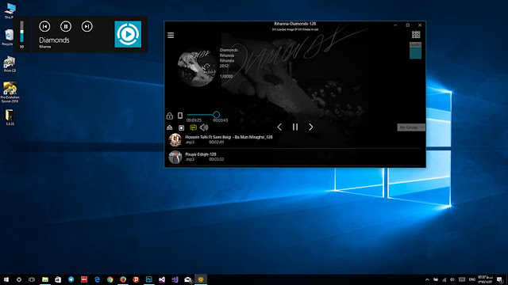Viewport: 508px width, 285px height.
Task: Open Photoshop on the taskbar
Action: click(148, 279)
